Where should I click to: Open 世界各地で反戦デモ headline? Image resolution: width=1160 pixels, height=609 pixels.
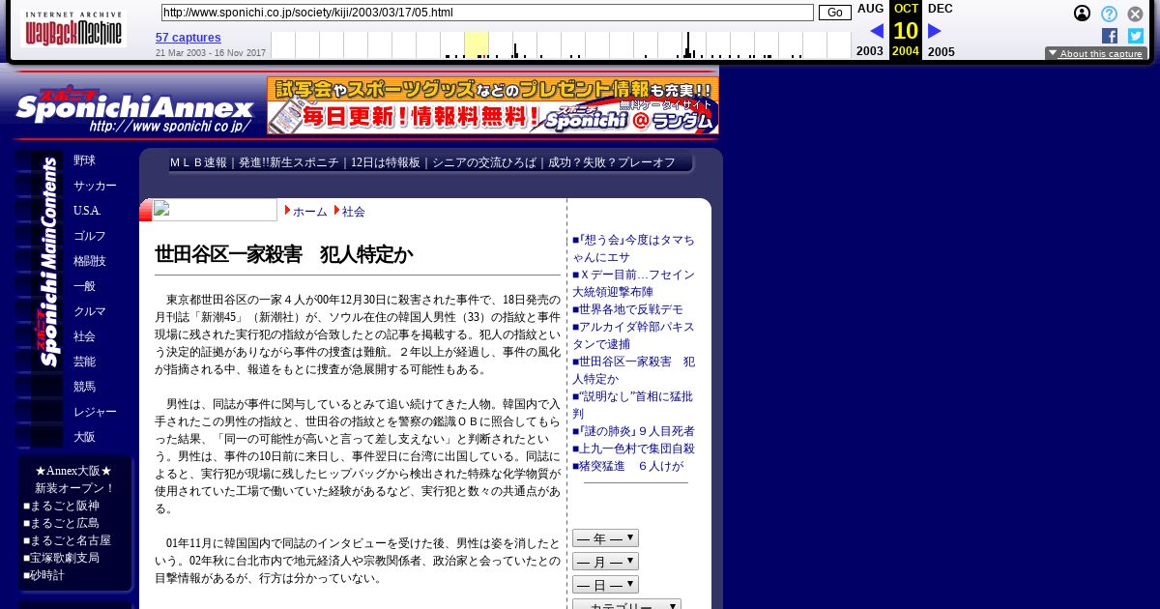(x=627, y=309)
